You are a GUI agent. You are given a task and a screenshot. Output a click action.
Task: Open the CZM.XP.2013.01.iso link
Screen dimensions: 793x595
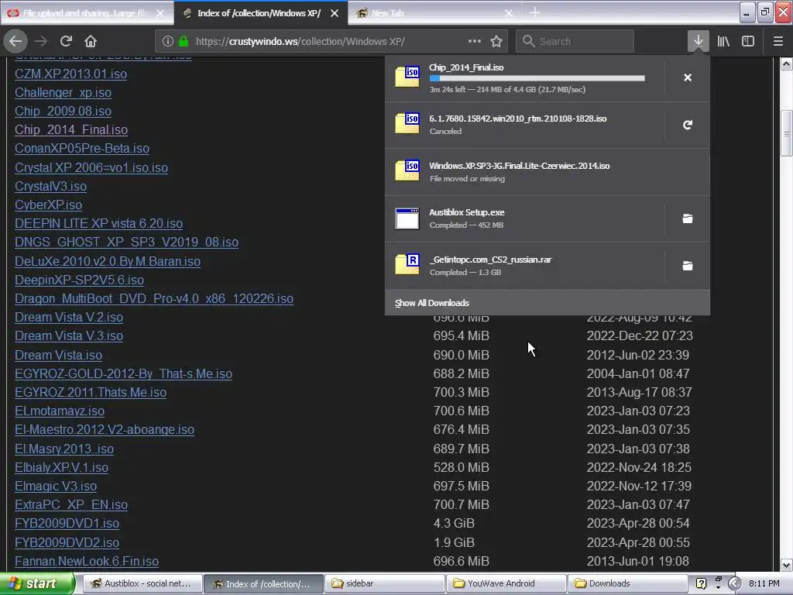[70, 74]
